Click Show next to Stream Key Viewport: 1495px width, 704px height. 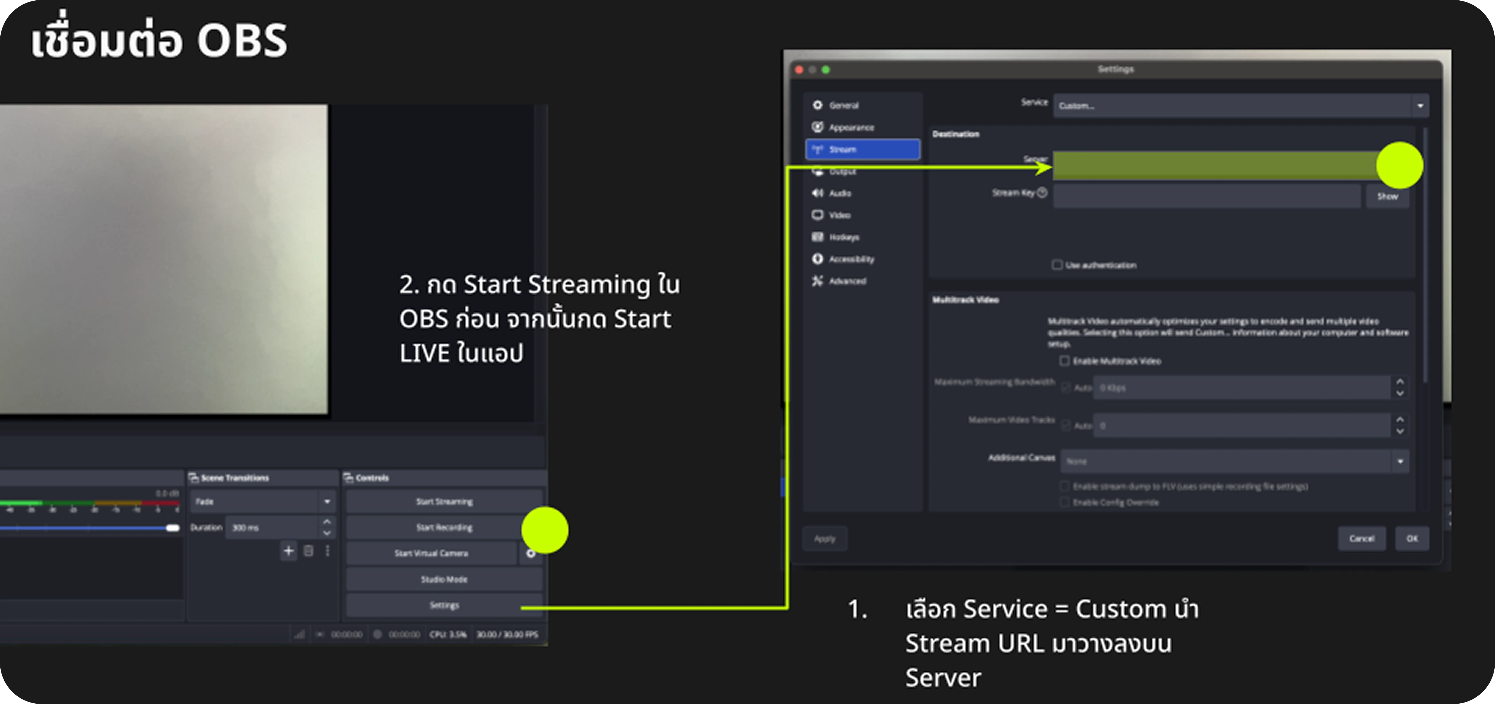tap(1388, 196)
